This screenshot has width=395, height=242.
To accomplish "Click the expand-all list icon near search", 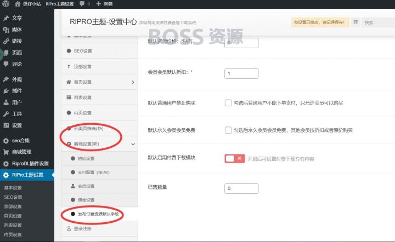I will [356, 22].
